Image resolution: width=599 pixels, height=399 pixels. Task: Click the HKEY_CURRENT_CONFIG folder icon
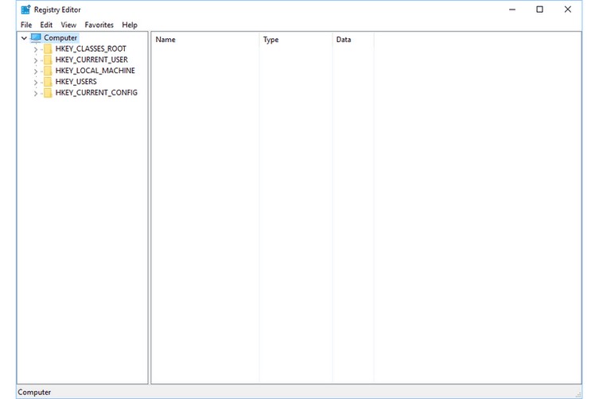(48, 93)
